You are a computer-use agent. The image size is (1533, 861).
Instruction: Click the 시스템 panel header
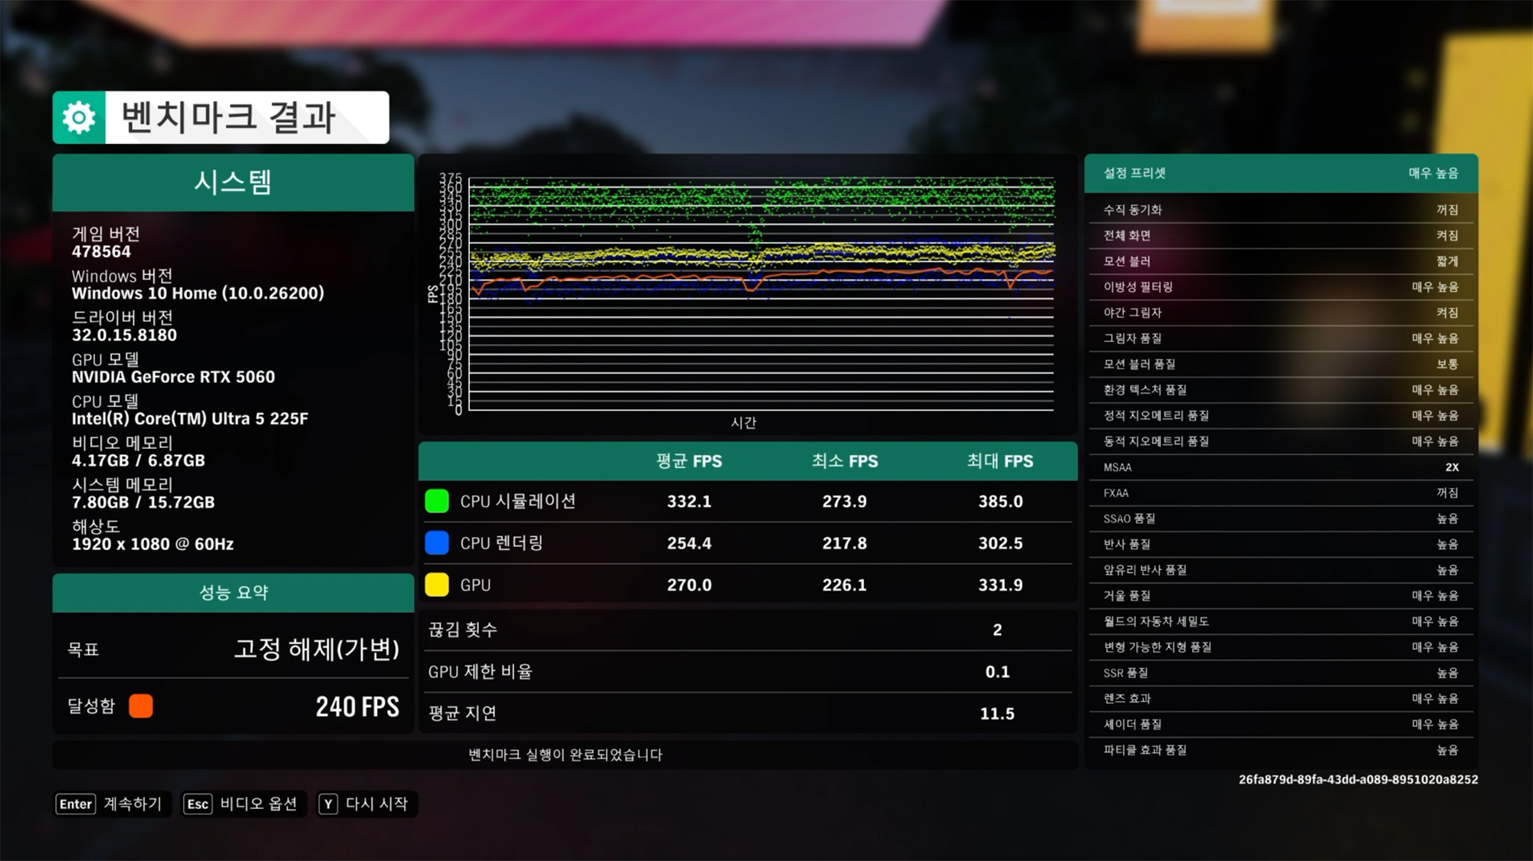tap(233, 182)
